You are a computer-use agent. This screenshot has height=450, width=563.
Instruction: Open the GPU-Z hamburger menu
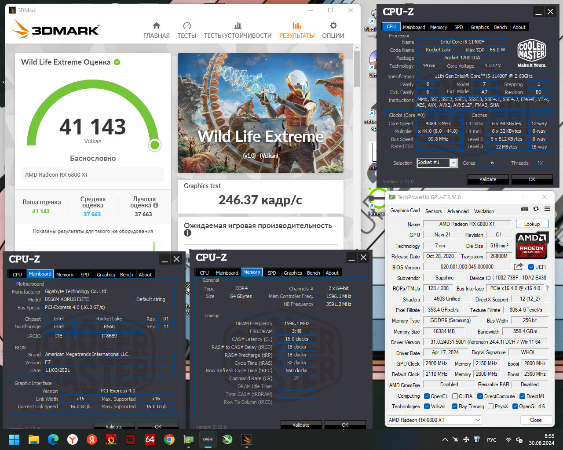coord(547,209)
